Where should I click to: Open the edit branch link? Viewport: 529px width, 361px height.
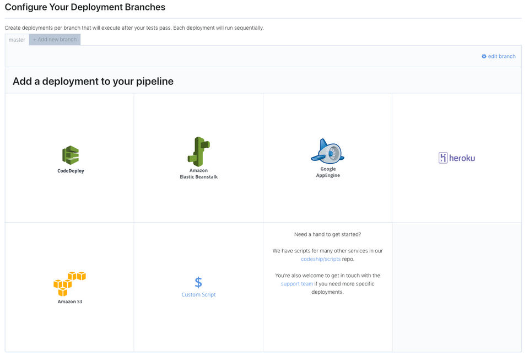501,56
